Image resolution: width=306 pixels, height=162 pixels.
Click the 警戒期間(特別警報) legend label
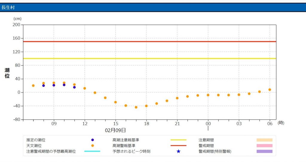pos(215,151)
